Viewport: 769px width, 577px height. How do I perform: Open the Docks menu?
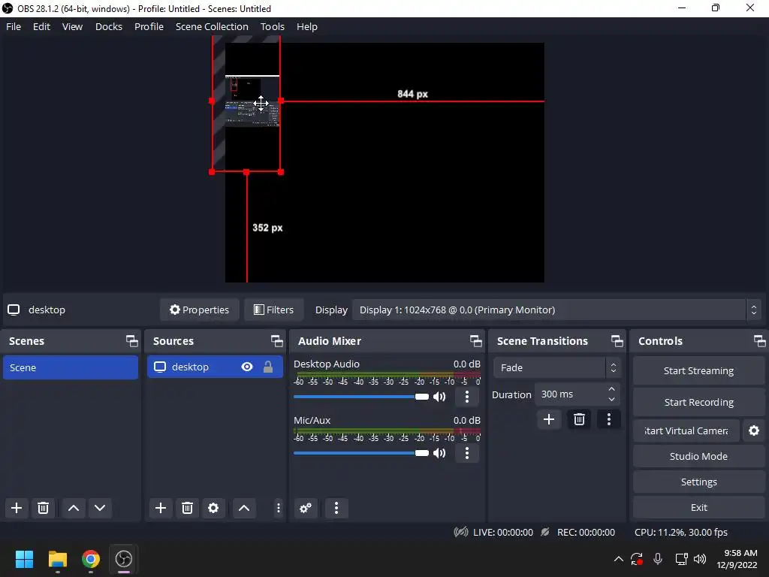[x=108, y=26]
